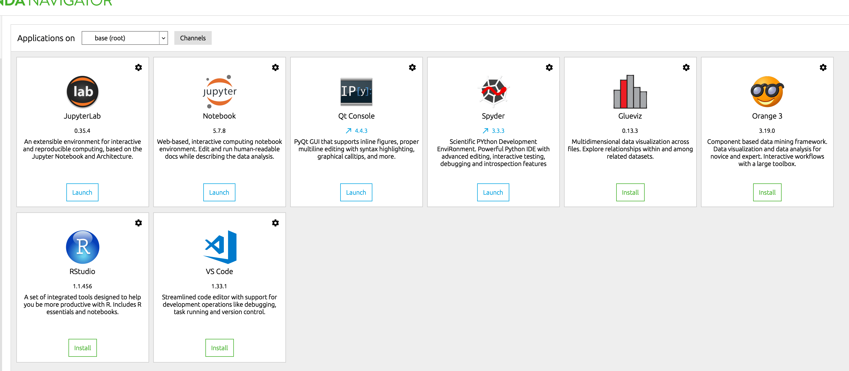Launch Jupyter Notebook

pos(219,192)
